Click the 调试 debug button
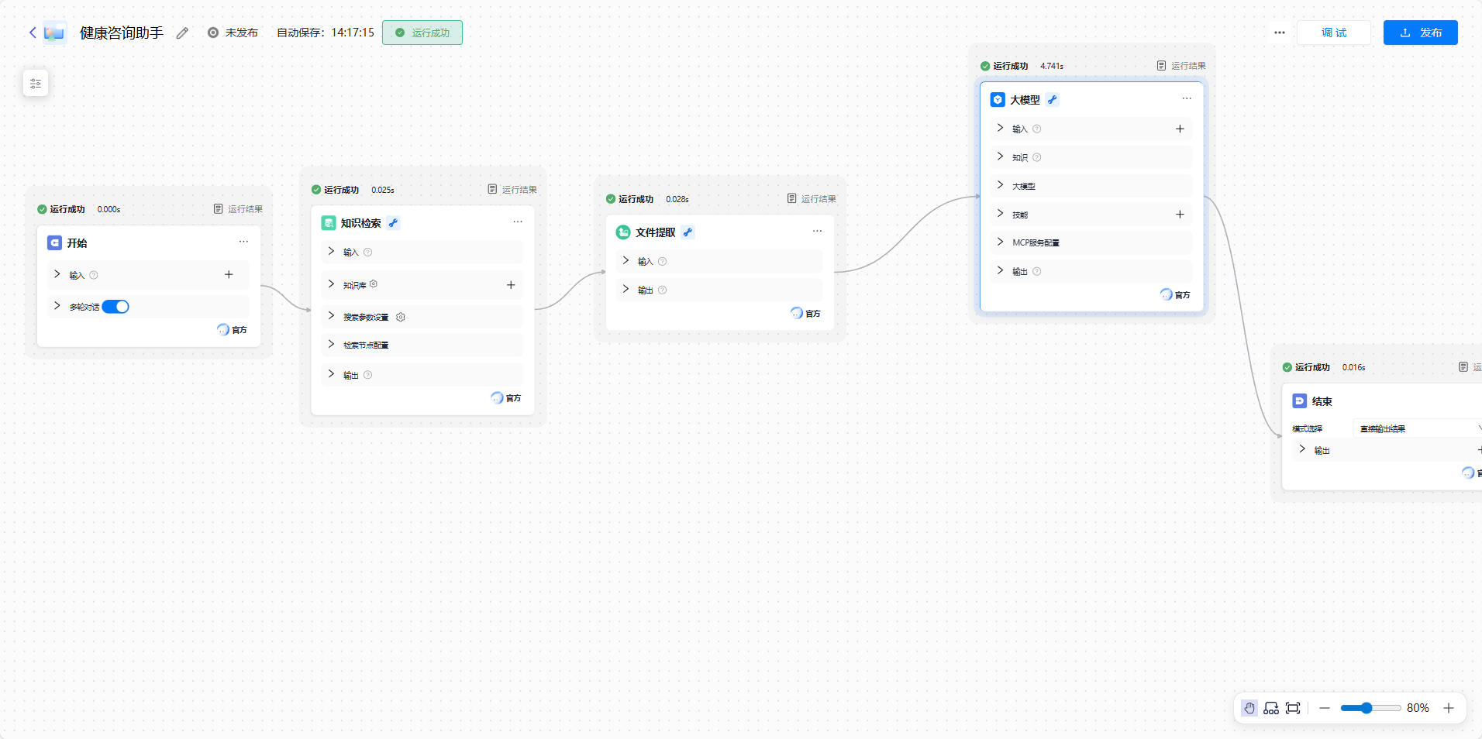The height and width of the screenshot is (739, 1482). [1334, 33]
